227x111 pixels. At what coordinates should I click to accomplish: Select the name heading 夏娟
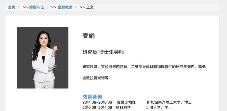(89, 36)
